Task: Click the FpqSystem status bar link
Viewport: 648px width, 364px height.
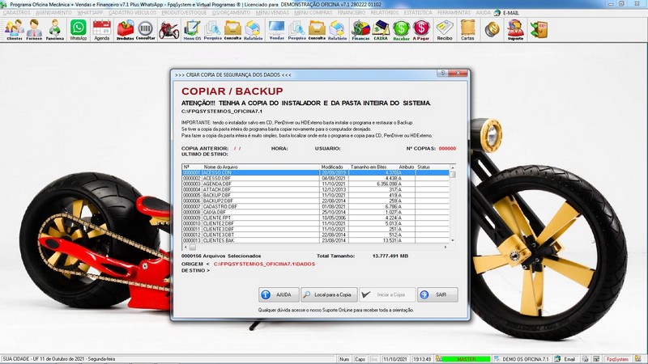Action: pos(617,359)
